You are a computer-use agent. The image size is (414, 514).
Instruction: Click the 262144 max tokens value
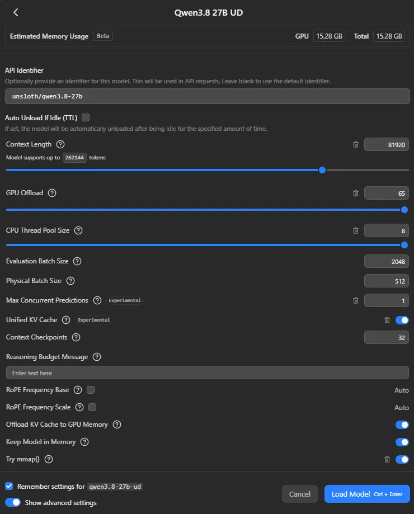pos(74,158)
